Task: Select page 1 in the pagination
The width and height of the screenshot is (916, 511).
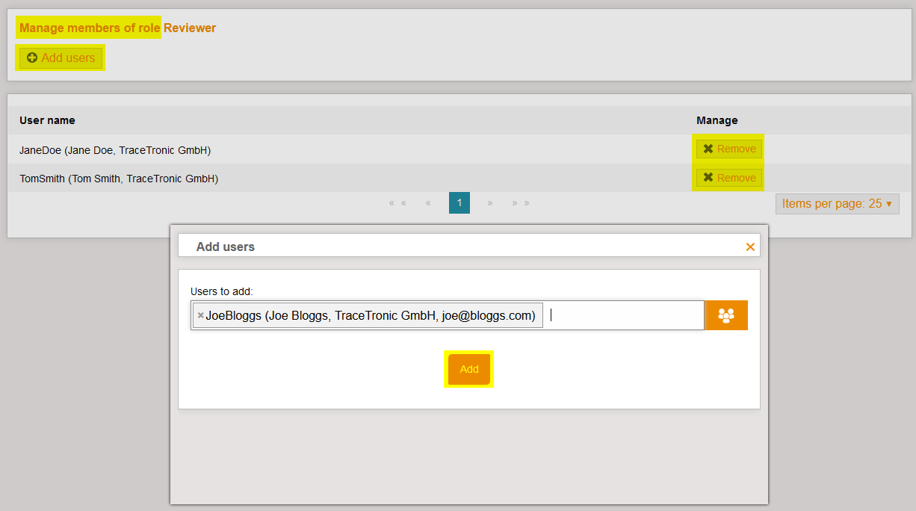Action: point(459,203)
